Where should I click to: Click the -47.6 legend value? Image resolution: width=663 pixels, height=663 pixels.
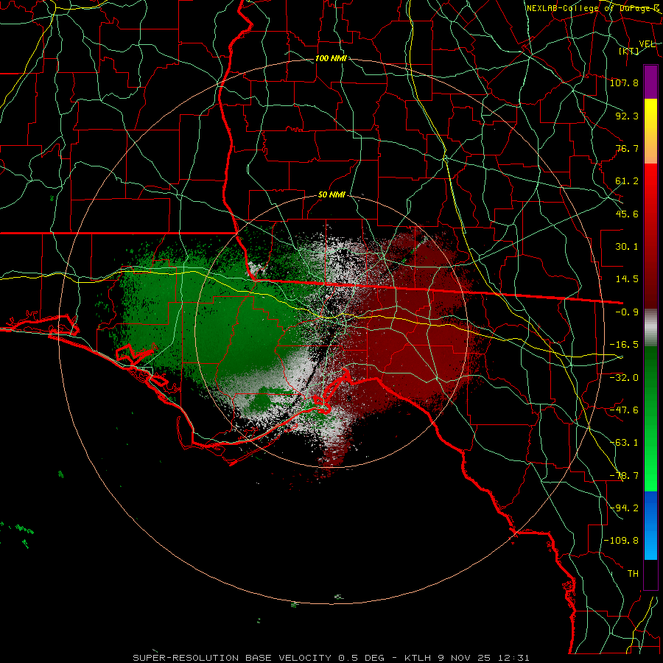click(624, 410)
